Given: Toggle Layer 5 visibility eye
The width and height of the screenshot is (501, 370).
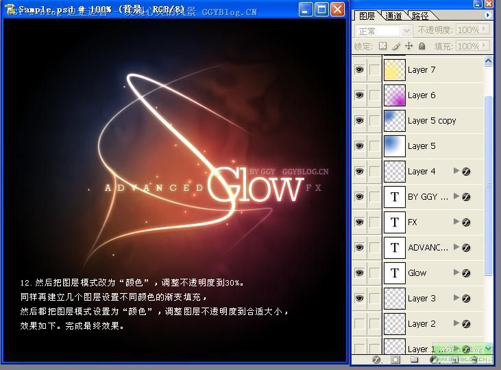Looking at the screenshot, I should click(359, 146).
